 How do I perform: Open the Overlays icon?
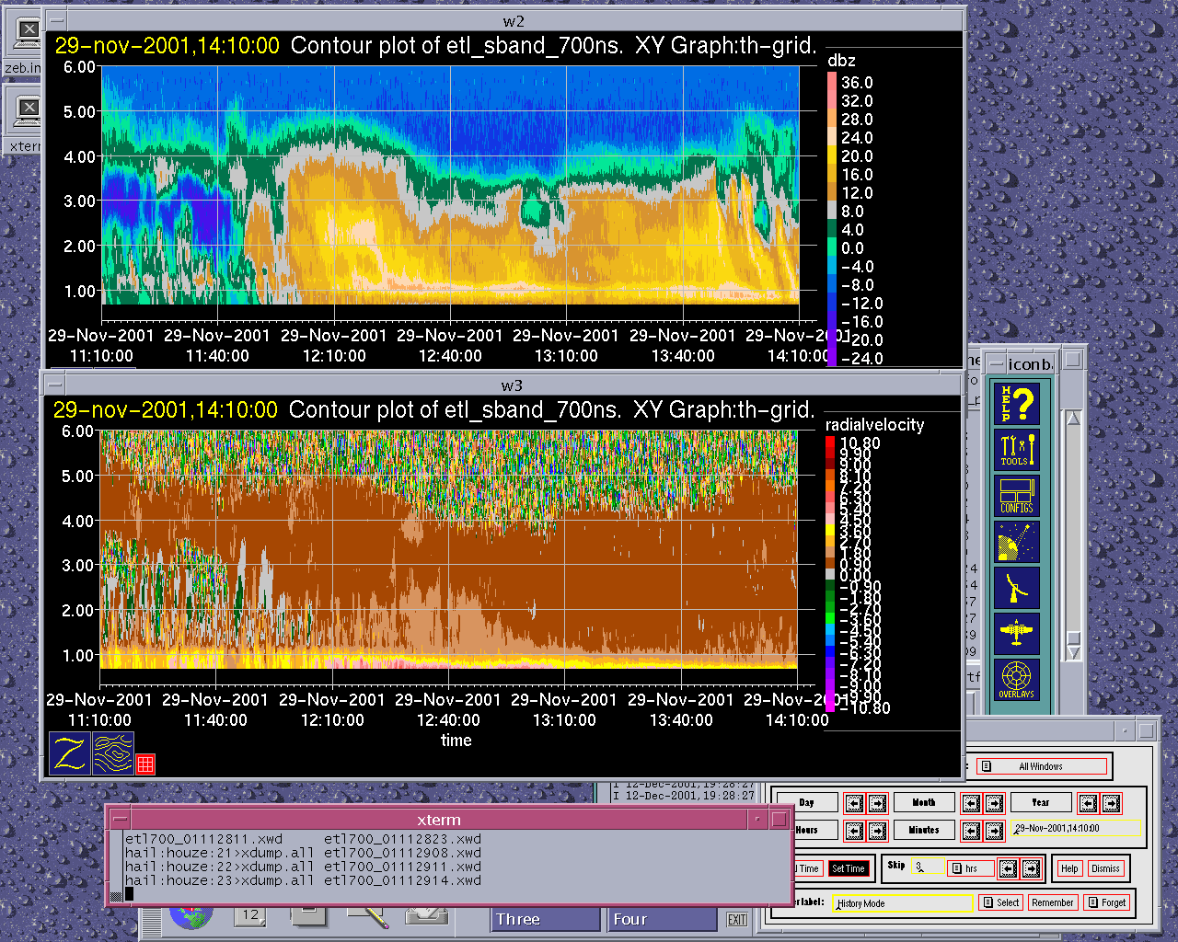click(1017, 680)
